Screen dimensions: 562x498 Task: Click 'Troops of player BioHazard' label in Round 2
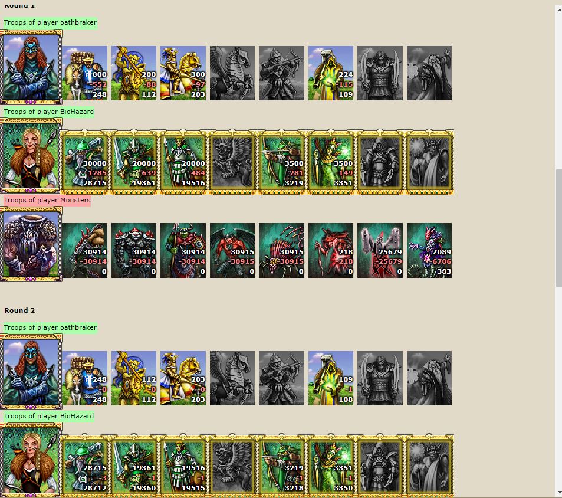(x=49, y=416)
